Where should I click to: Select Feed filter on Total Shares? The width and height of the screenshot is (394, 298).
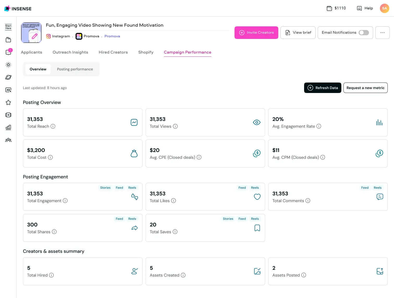click(x=119, y=219)
